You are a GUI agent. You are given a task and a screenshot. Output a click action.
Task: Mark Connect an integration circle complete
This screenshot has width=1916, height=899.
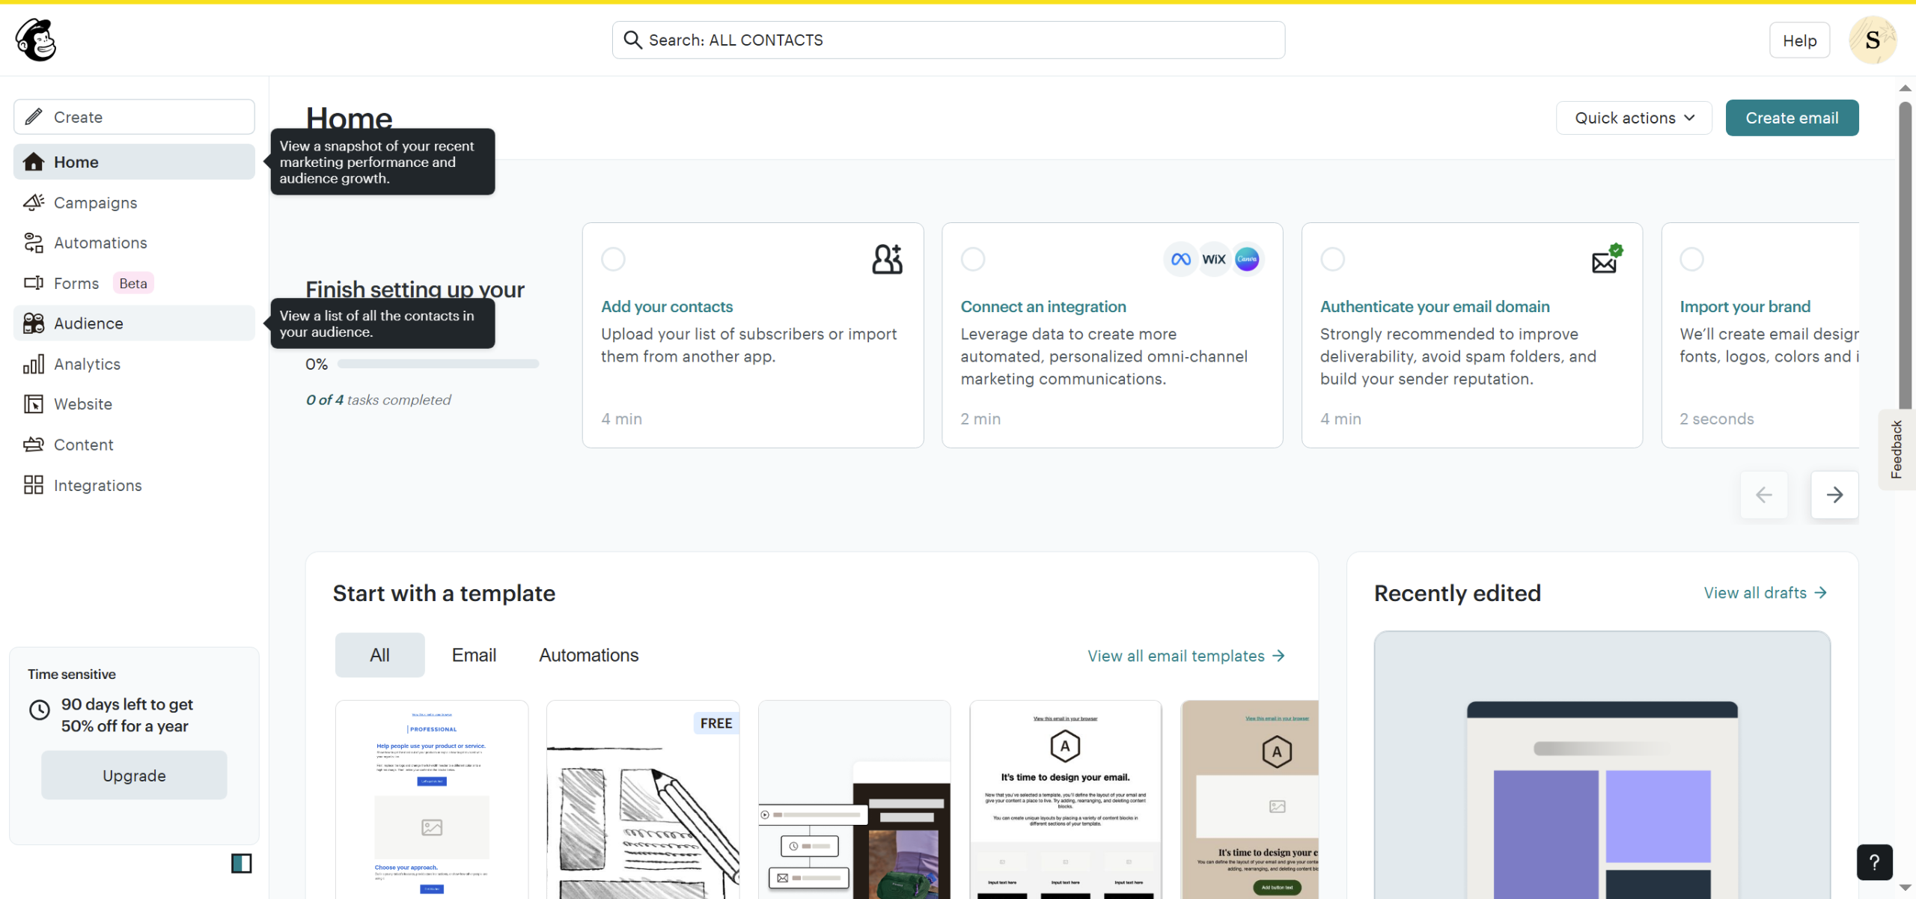[x=972, y=259]
